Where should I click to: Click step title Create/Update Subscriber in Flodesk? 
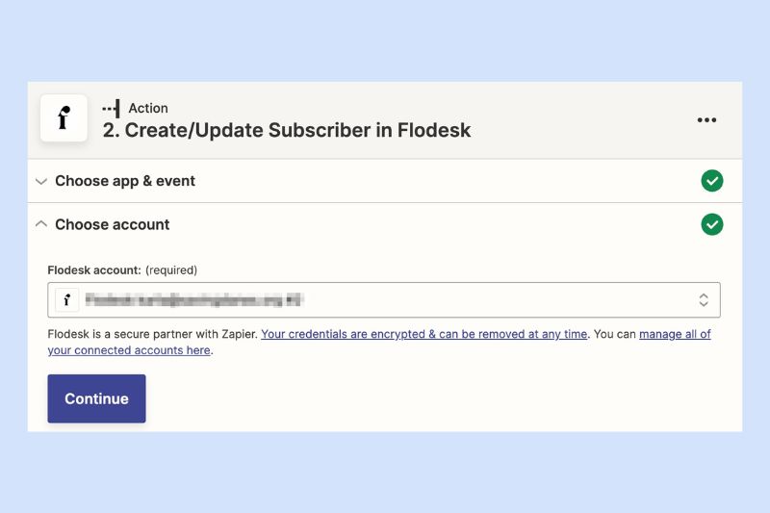pyautogui.click(x=286, y=131)
